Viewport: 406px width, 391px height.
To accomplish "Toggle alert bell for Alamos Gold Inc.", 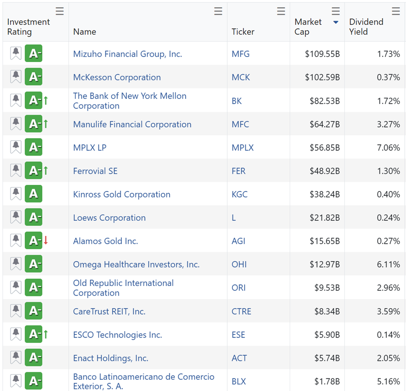I will (16, 241).
